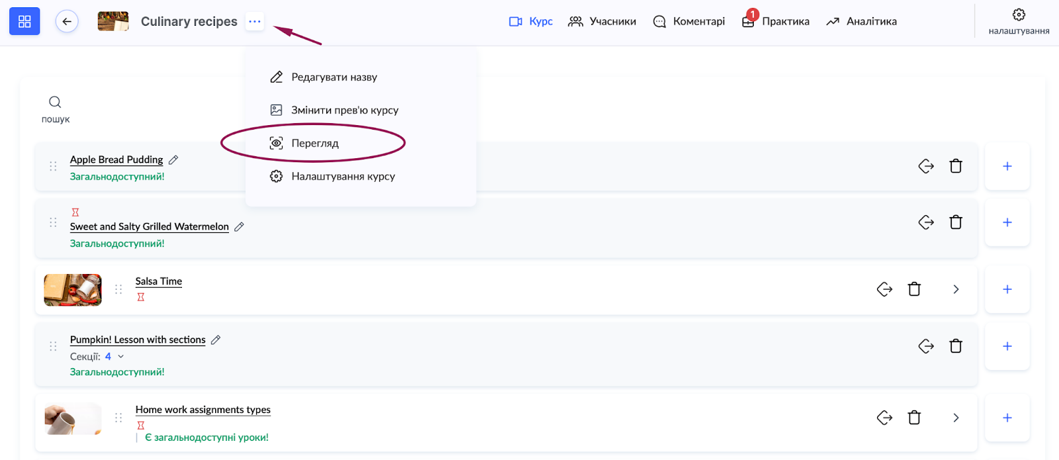Choose Редагувати назву menu item

[334, 77]
